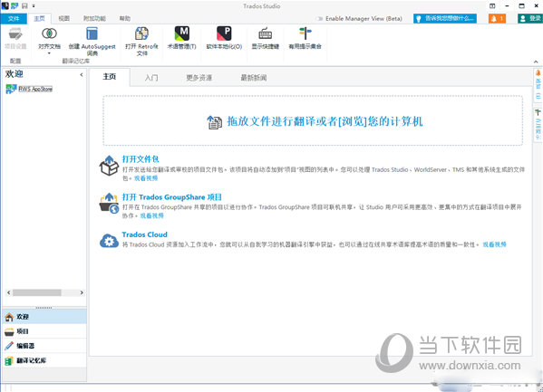Click the Trados Cloud gear-cloud icon
543x392 pixels.
point(109,241)
